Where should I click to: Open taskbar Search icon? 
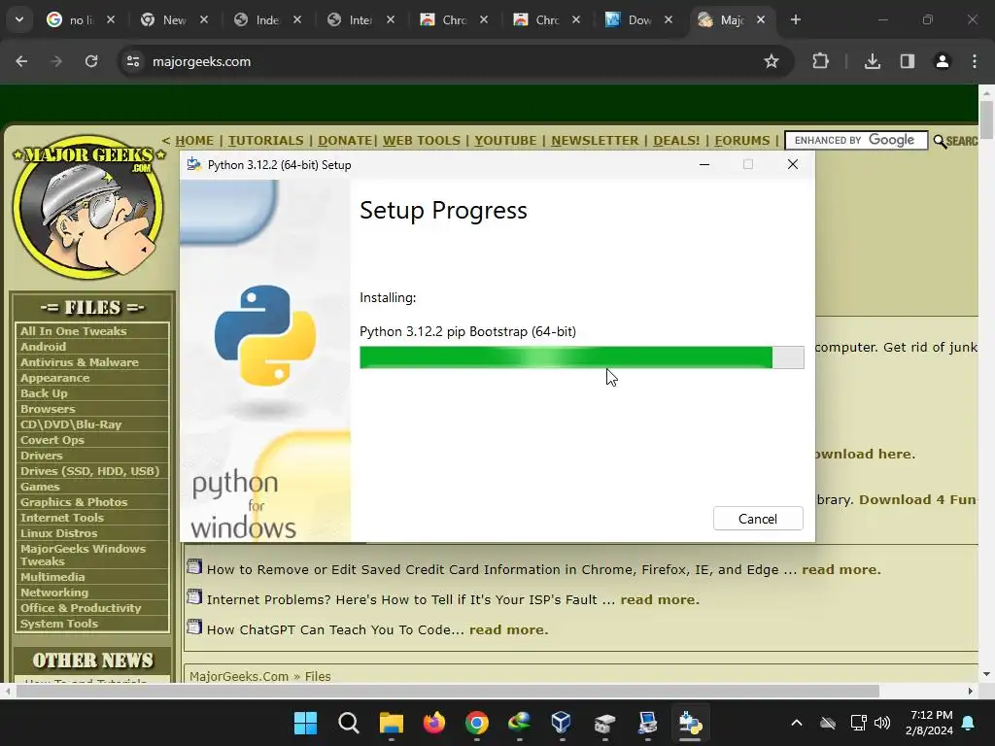coord(349,723)
